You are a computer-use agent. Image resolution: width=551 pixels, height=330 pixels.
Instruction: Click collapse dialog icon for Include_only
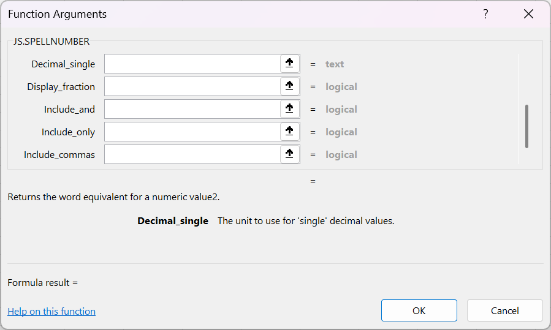click(290, 132)
